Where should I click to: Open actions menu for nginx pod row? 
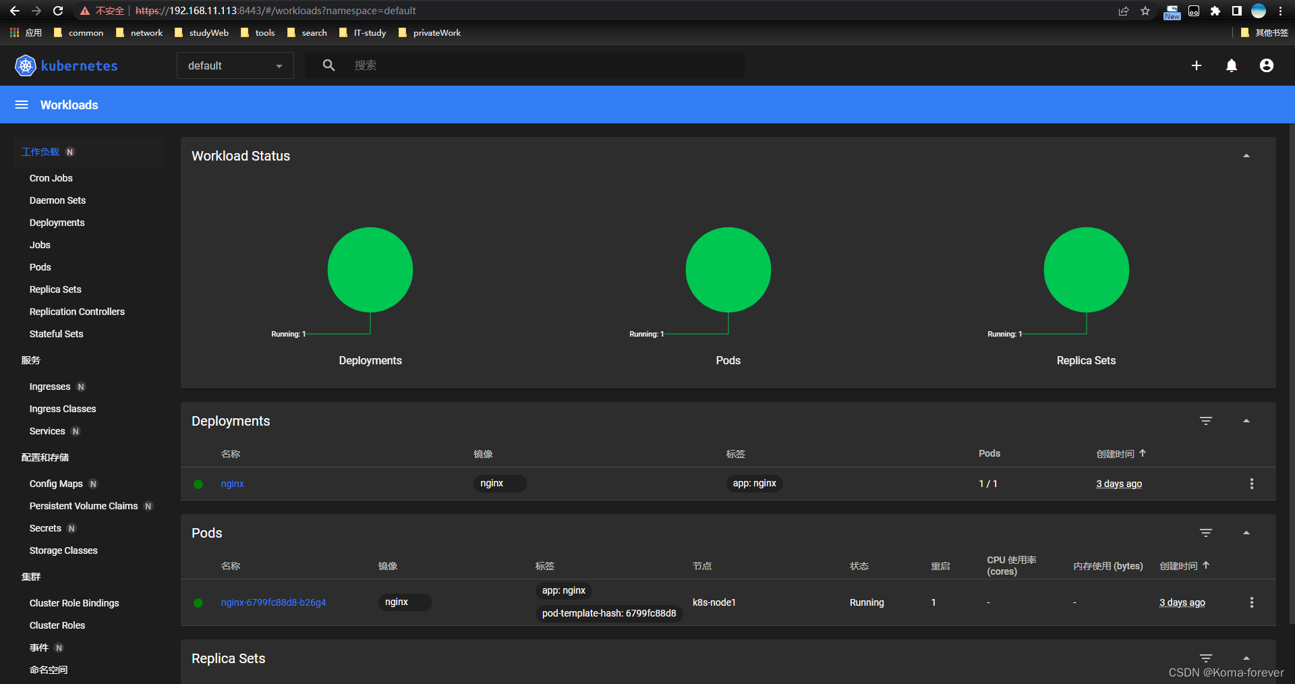[1252, 602]
